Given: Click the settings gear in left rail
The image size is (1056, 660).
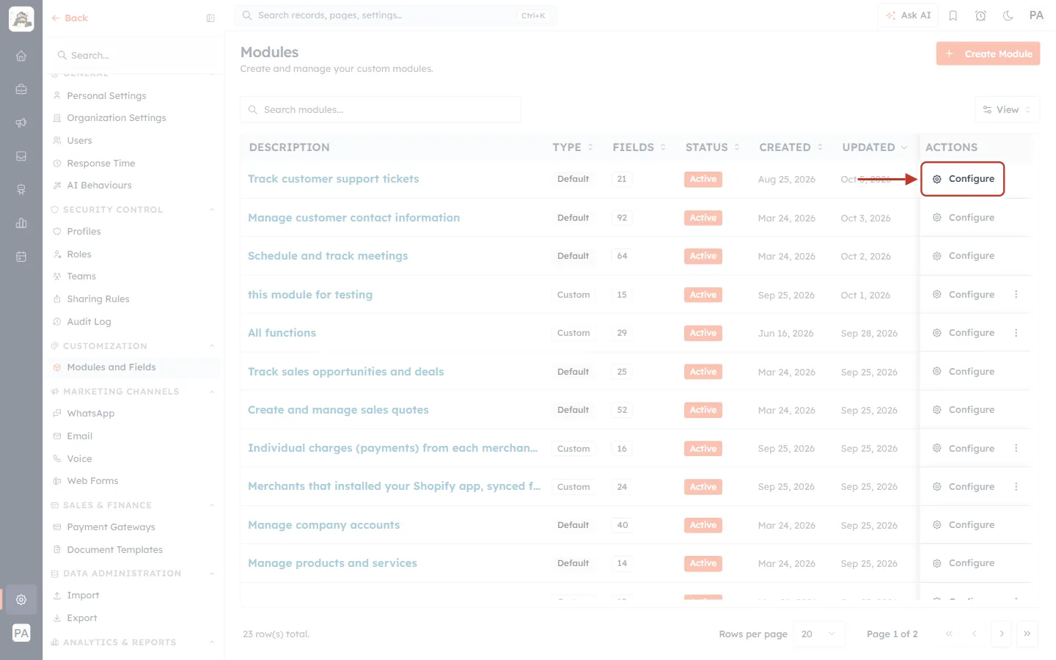Looking at the screenshot, I should [x=21, y=600].
